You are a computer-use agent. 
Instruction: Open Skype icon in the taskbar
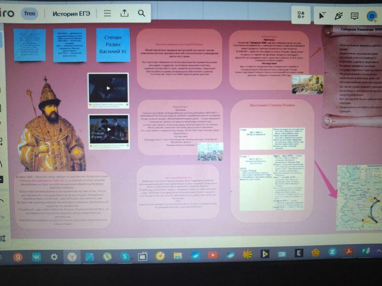pyautogui.click(x=124, y=256)
